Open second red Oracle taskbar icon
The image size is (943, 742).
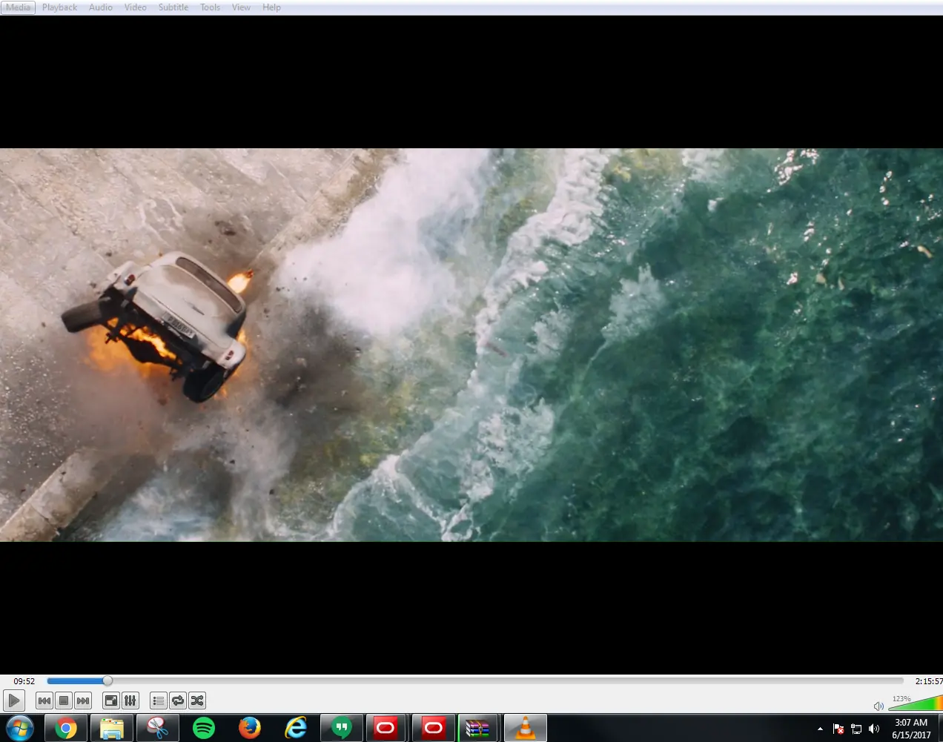click(x=433, y=729)
